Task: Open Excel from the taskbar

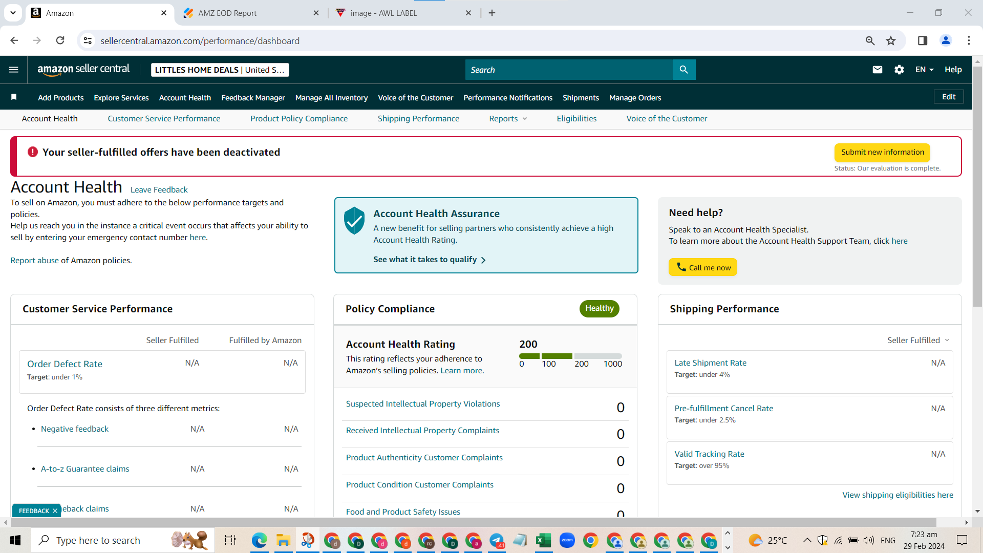Action: click(x=543, y=540)
